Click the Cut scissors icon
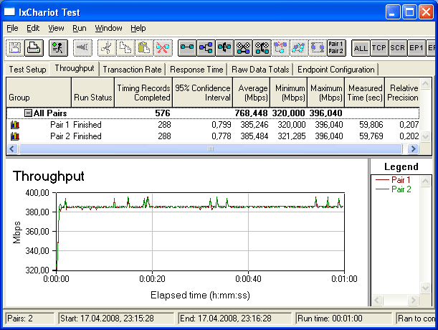 tap(106, 48)
